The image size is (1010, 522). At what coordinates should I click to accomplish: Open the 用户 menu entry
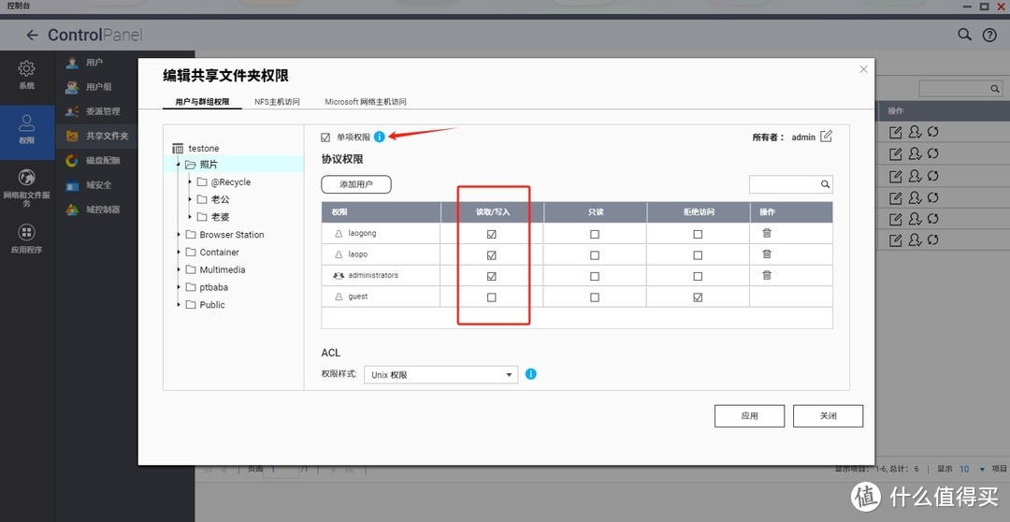(94, 63)
